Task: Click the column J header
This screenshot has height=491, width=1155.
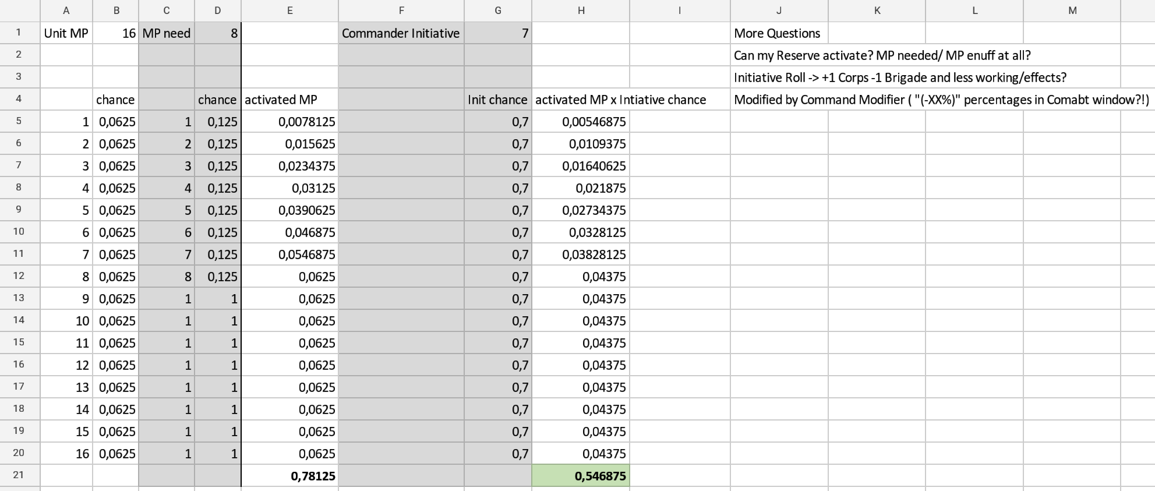Action: pos(779,10)
